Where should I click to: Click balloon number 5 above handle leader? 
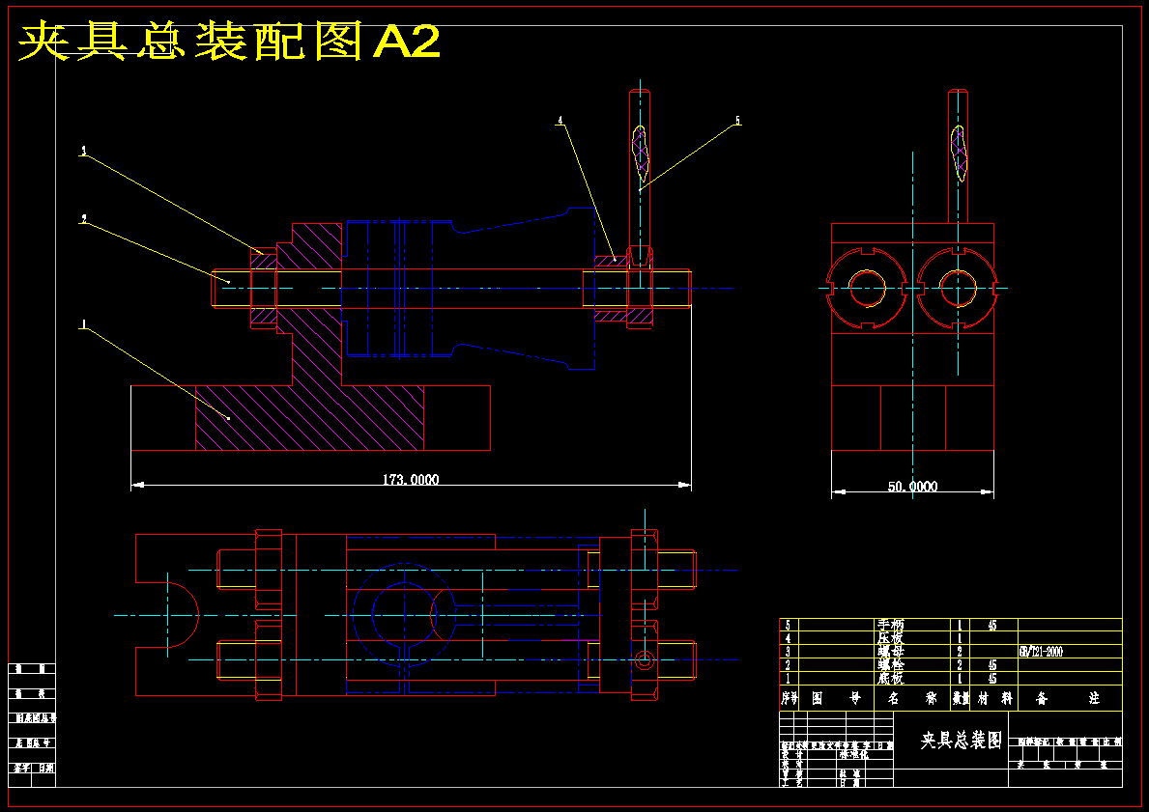point(738,120)
